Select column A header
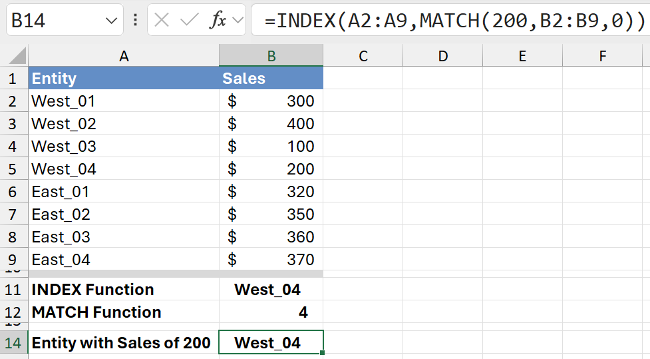This screenshot has height=359, width=650. click(x=124, y=55)
